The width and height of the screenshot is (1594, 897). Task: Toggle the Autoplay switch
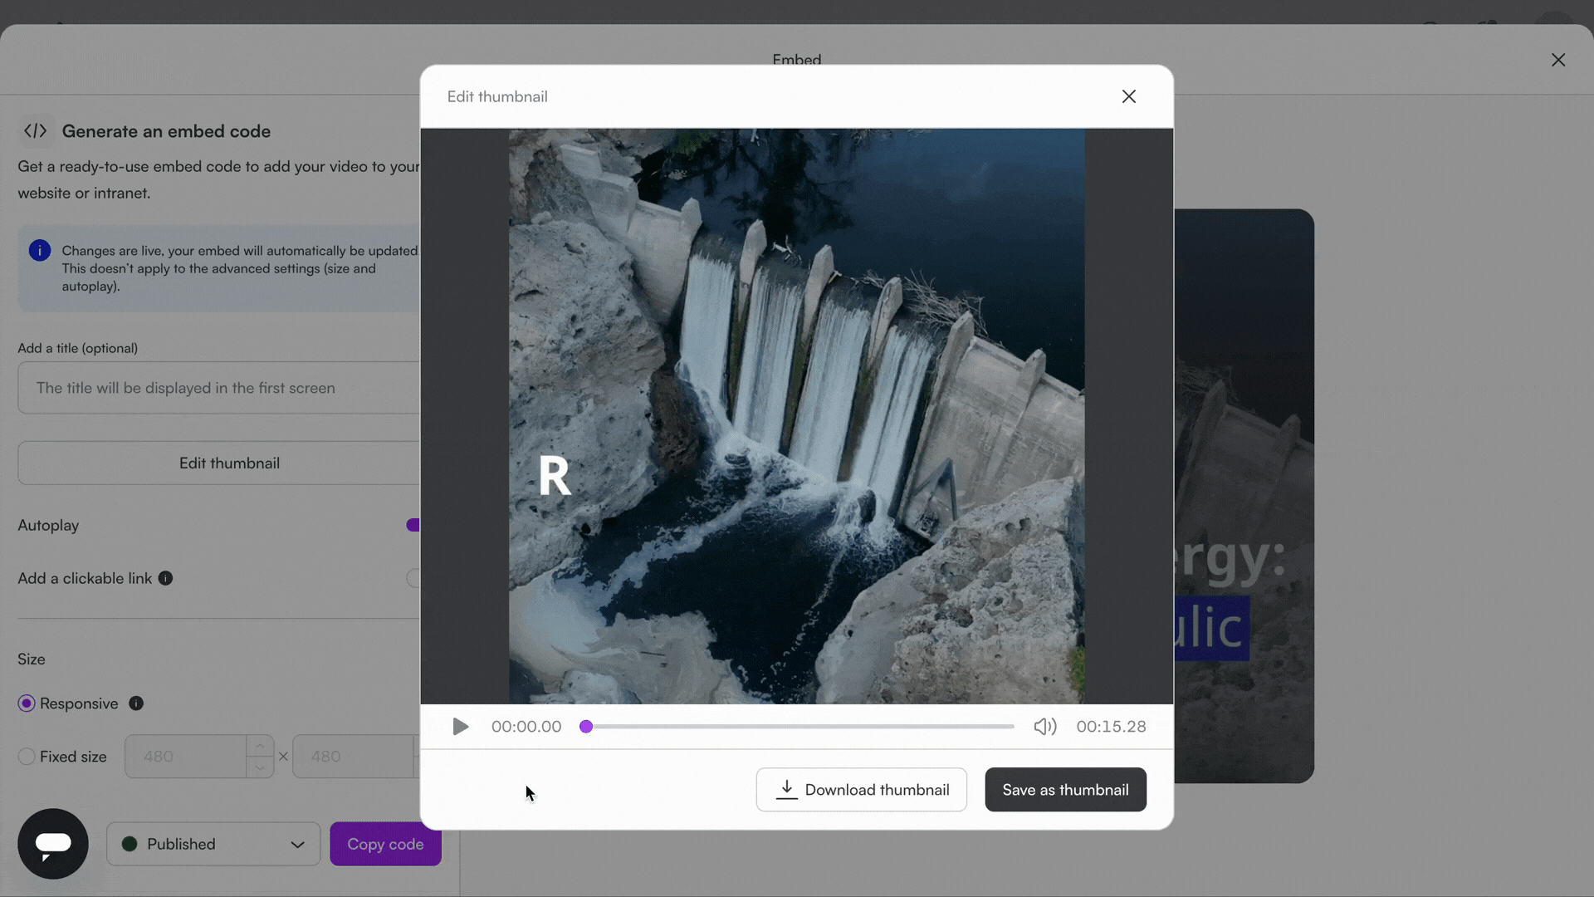413,525
